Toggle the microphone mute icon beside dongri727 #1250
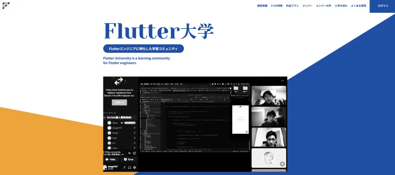 [124, 167]
